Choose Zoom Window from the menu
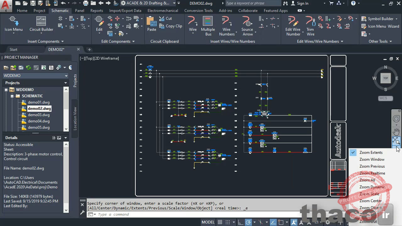Image resolution: width=402 pixels, height=226 pixels. click(x=372, y=159)
